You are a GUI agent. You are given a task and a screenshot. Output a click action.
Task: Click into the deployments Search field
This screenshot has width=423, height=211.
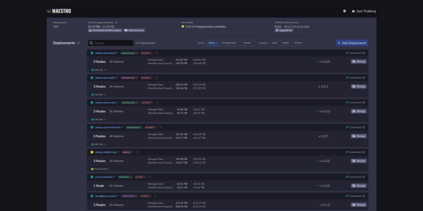click(111, 43)
